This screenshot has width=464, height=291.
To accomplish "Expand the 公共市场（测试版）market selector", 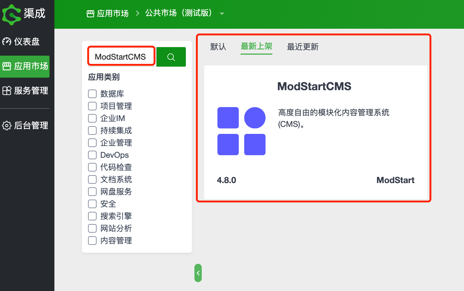I will (179, 13).
